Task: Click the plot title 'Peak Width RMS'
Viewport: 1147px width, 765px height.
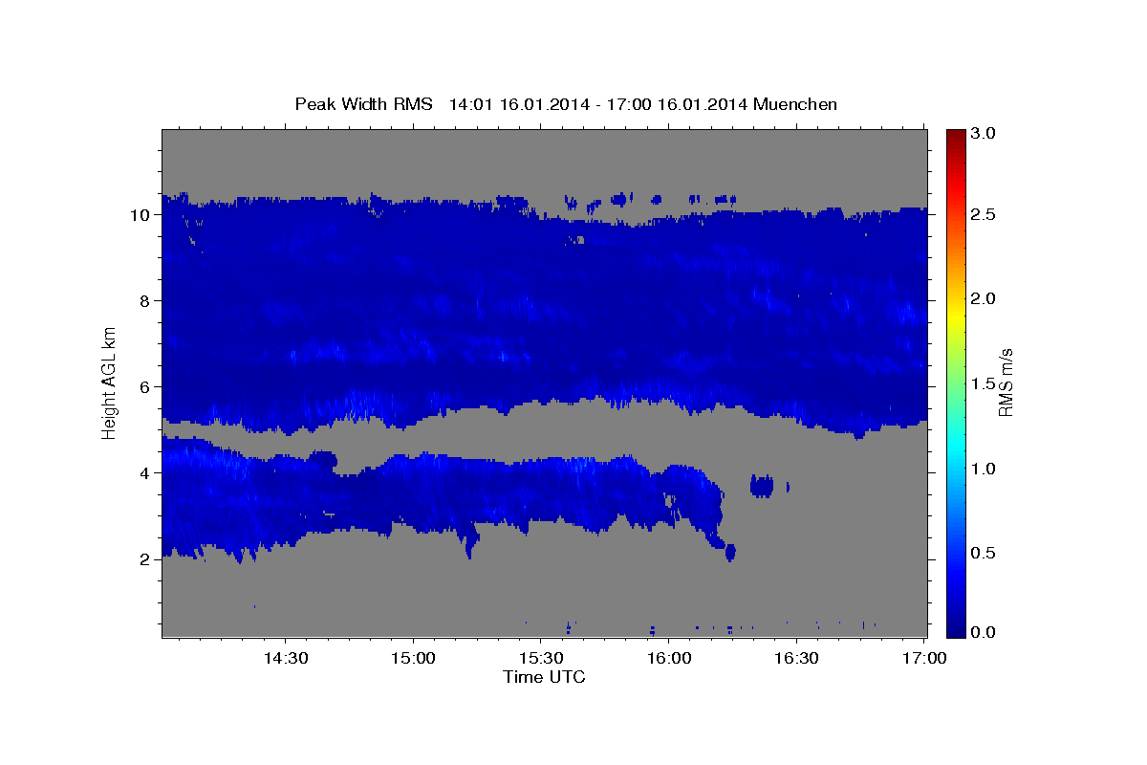Action: 363,104
